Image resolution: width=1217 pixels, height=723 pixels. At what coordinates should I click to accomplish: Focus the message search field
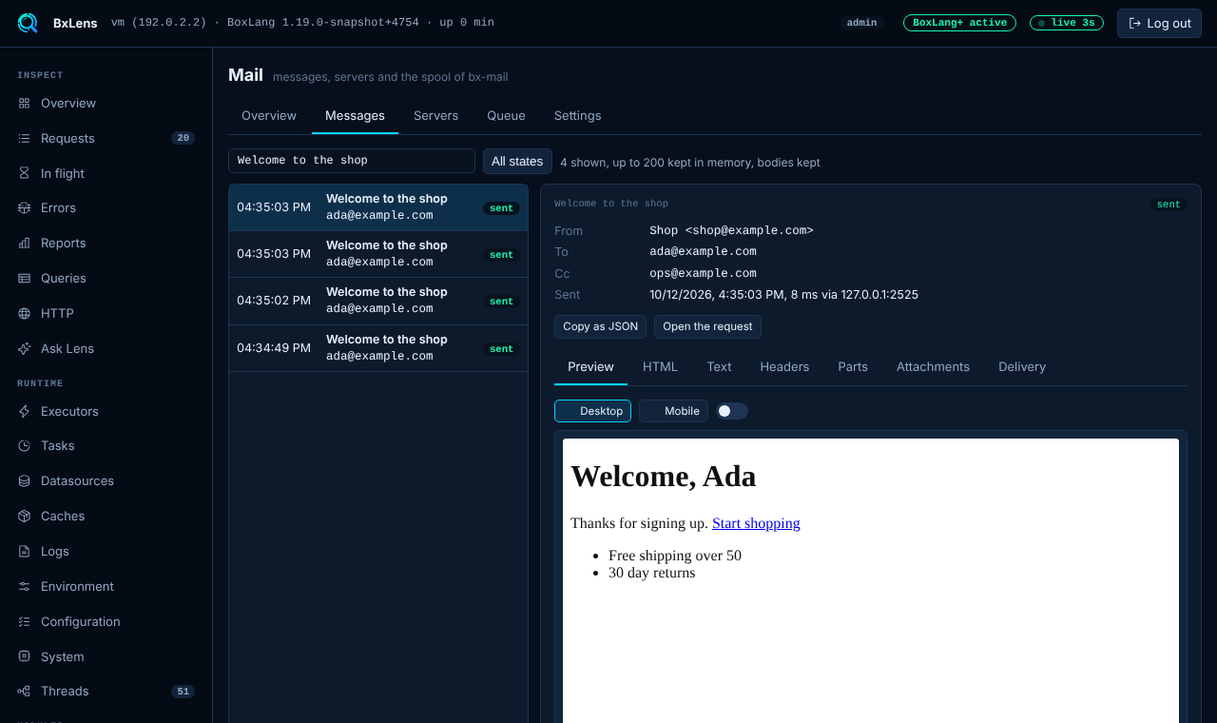[352, 161]
